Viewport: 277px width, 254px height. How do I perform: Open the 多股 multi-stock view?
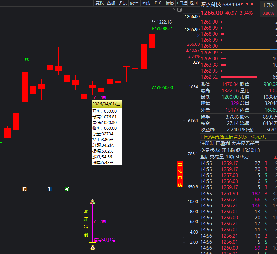[x=123, y=3]
